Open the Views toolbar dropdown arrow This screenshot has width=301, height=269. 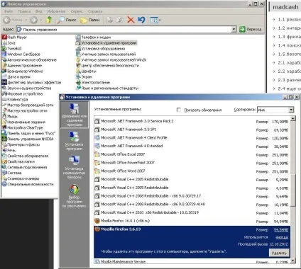(x=160, y=20)
